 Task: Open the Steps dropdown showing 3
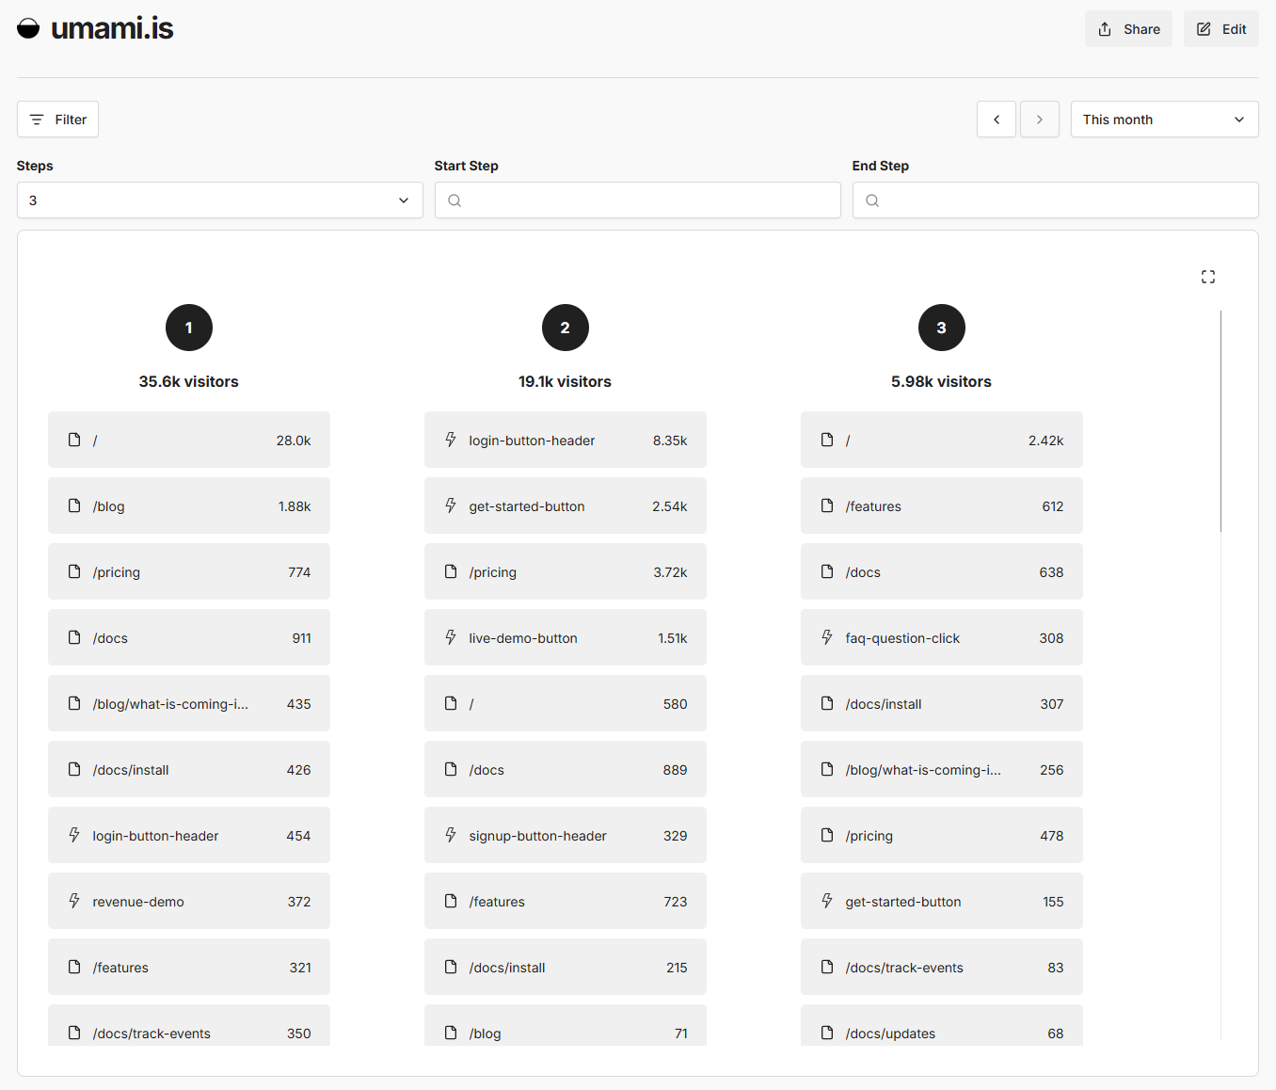219,200
